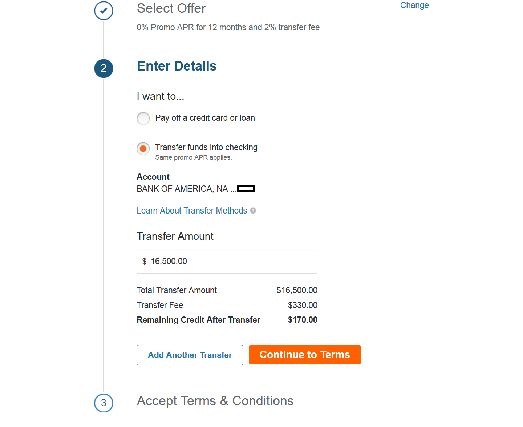Click Continue to Terms button
This screenshot has height=427, width=523.
click(305, 355)
